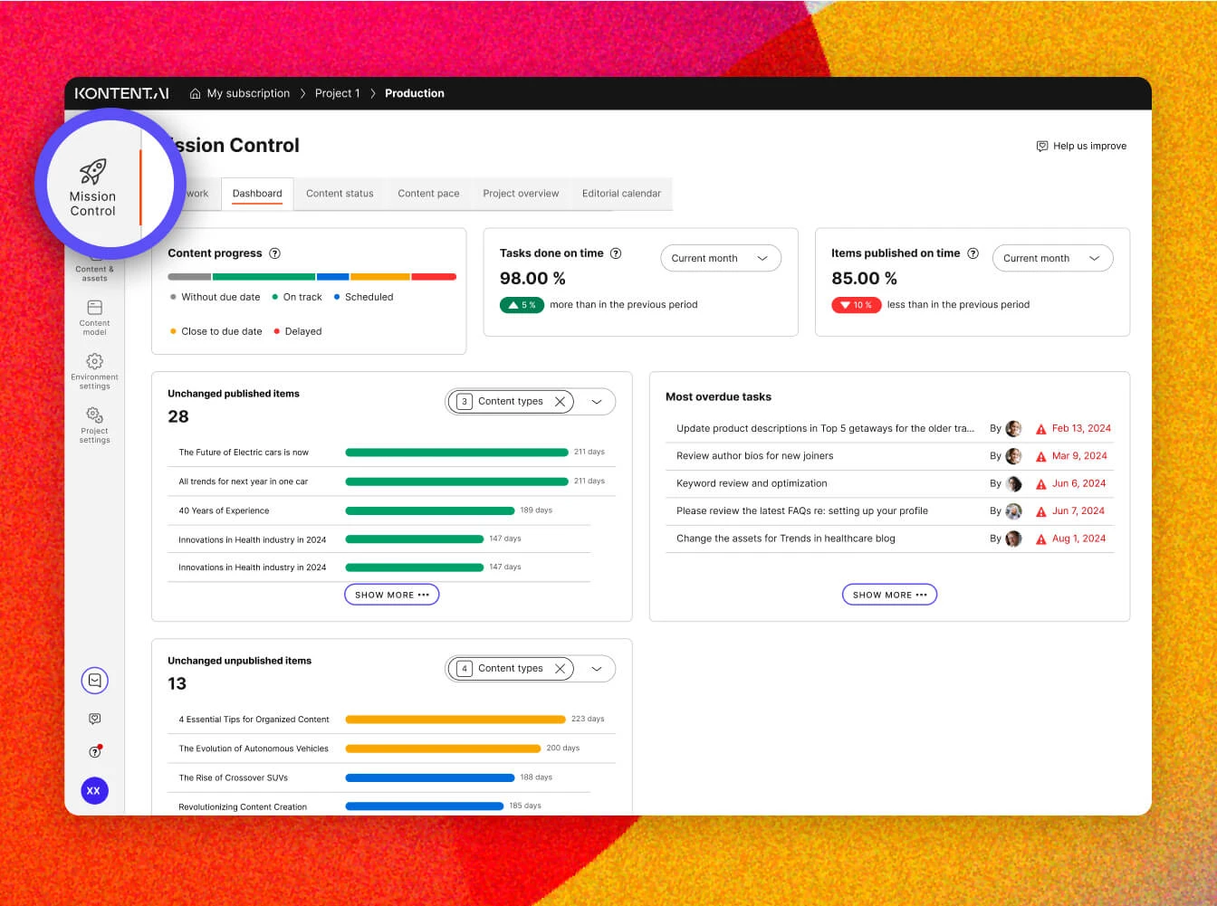Open the sidebar help question mark icon
This screenshot has width=1217, height=906.
94,752
